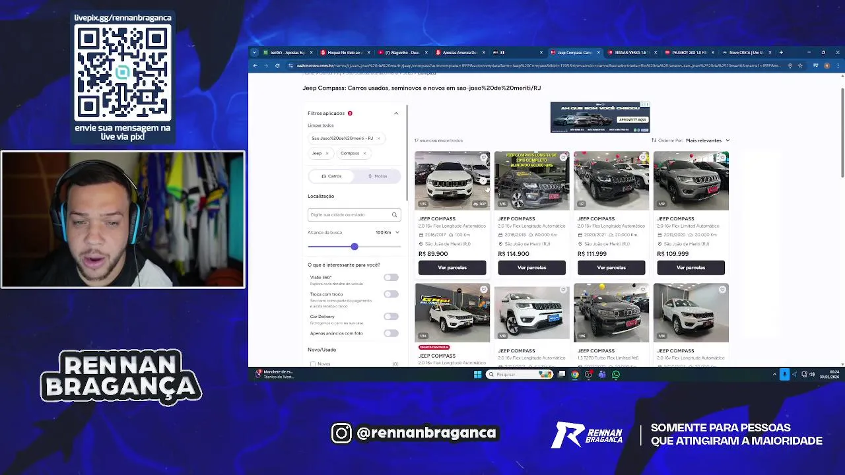845x475 pixels.
Task: Open Chrome from the taskbar
Action: (x=575, y=374)
